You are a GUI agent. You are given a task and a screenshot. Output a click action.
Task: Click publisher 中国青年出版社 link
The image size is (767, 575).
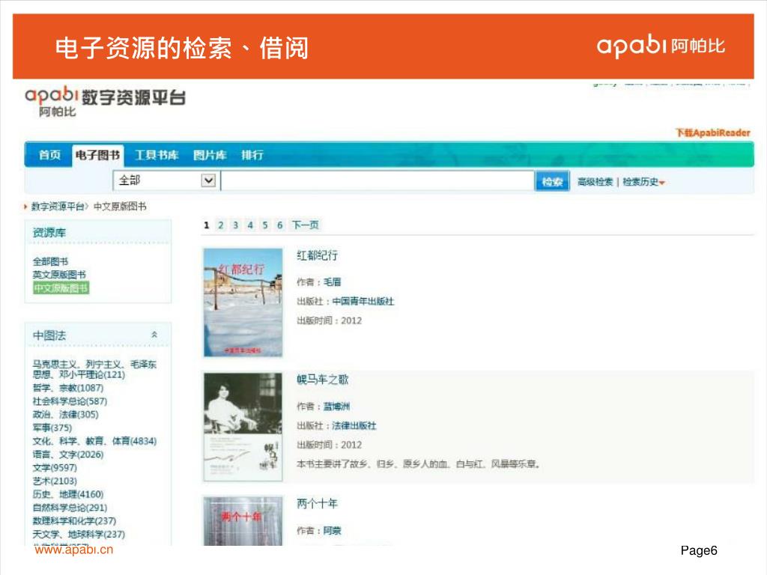click(x=363, y=301)
